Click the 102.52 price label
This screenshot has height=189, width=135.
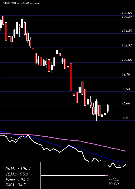point(127,45)
